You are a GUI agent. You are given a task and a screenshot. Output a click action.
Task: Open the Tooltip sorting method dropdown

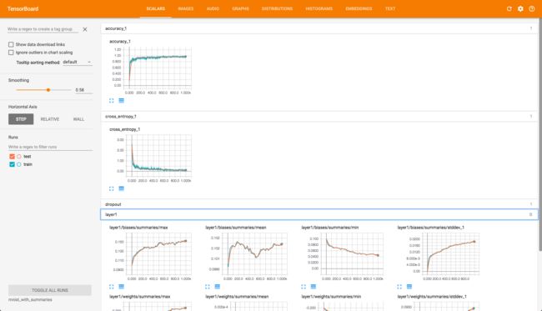click(77, 63)
